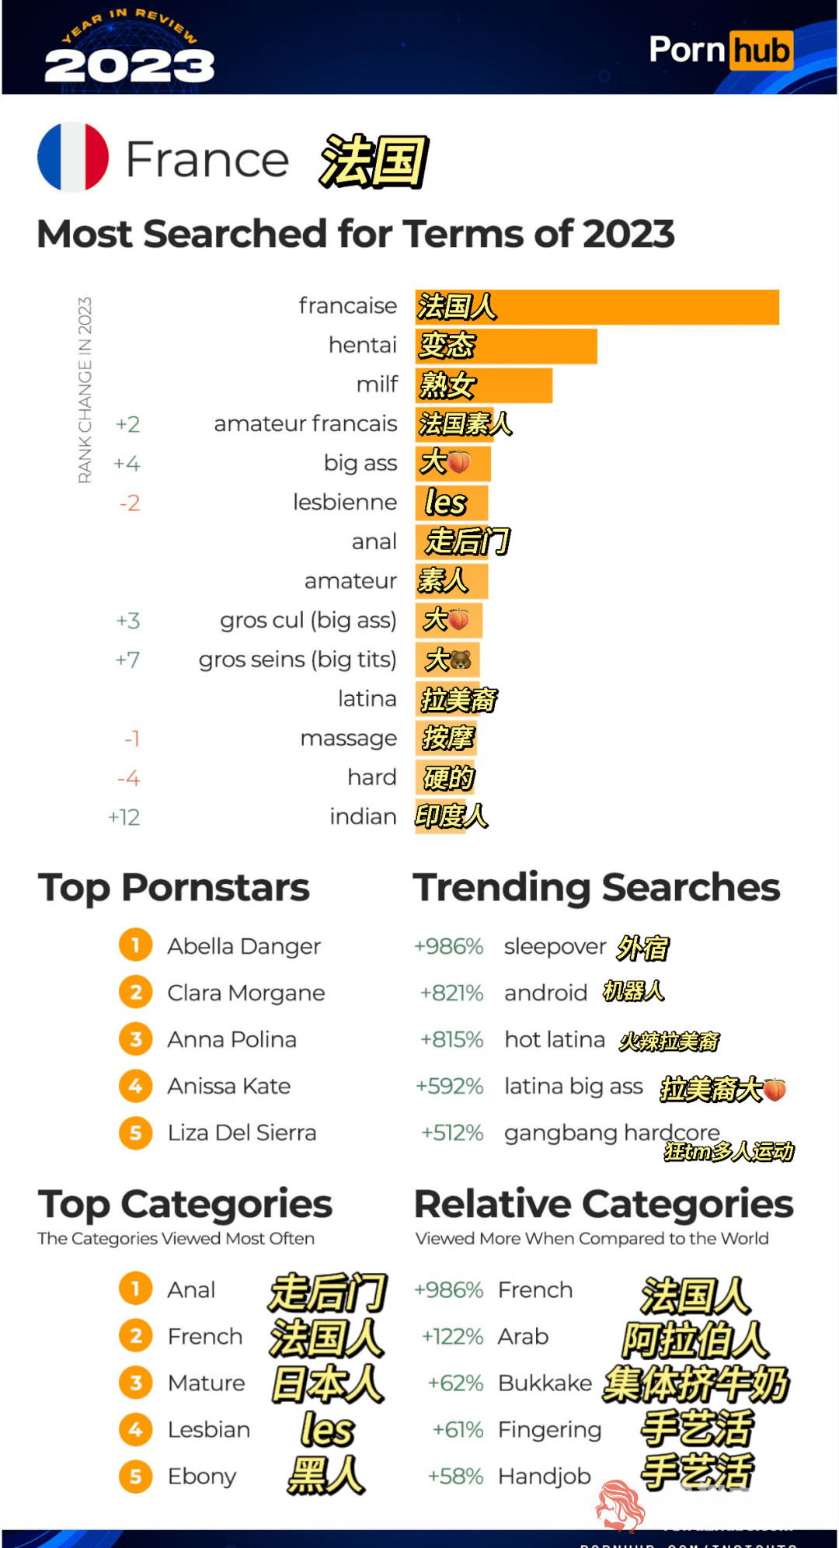Click the sleepover trending search term
This screenshot has height=1548, width=839.
click(x=555, y=946)
